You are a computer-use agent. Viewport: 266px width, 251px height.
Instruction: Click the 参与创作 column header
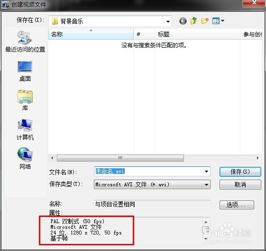tap(251, 35)
